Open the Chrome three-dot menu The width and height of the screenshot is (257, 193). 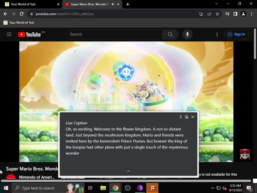[251, 14]
